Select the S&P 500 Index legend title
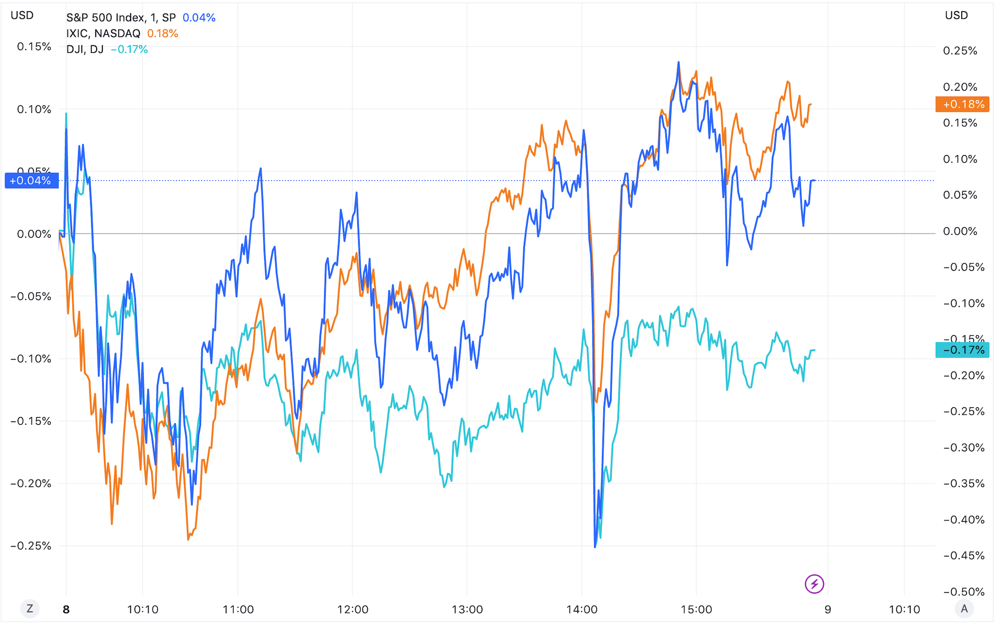This screenshot has height=630, width=998. coord(120,17)
